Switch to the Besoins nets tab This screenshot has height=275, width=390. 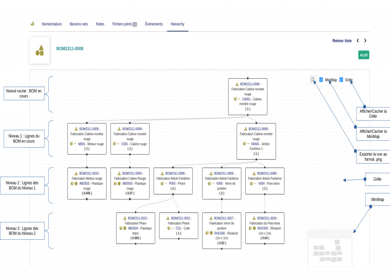78,24
